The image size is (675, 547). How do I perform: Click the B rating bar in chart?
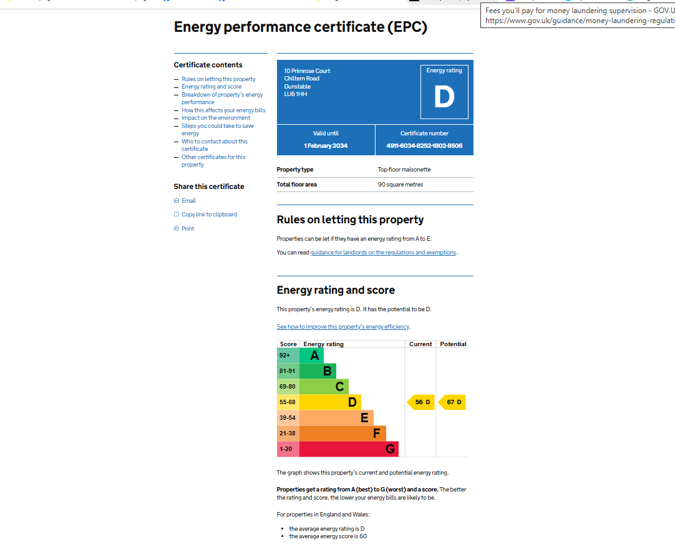coord(318,371)
